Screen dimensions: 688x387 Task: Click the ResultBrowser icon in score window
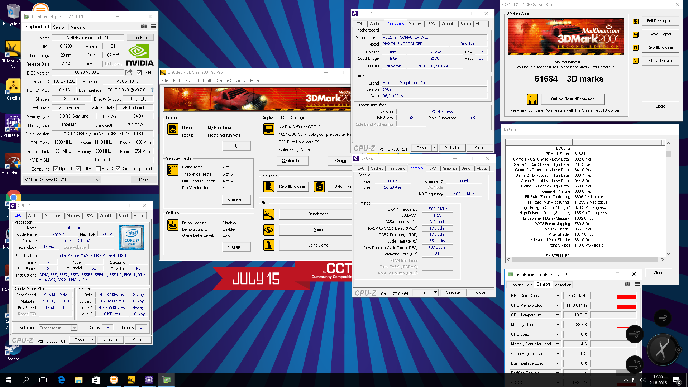[x=636, y=47]
